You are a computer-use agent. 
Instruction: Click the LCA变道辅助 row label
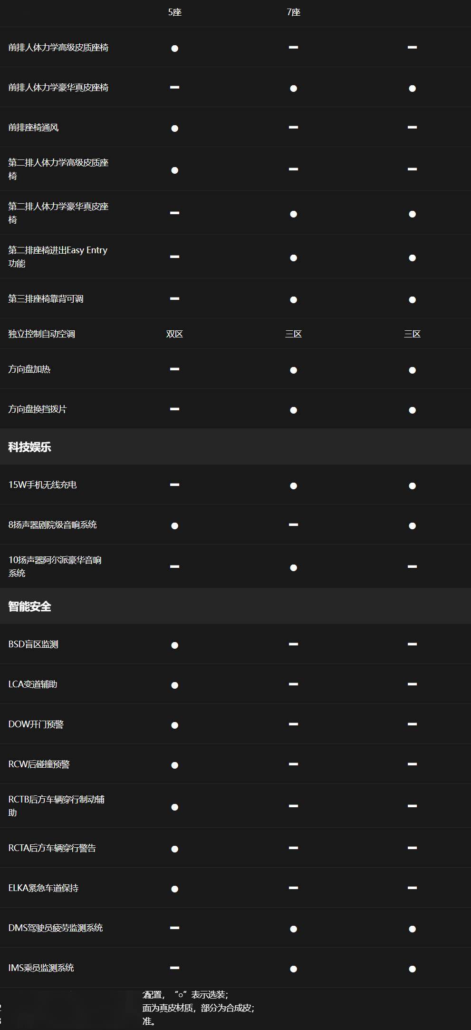pyautogui.click(x=33, y=684)
